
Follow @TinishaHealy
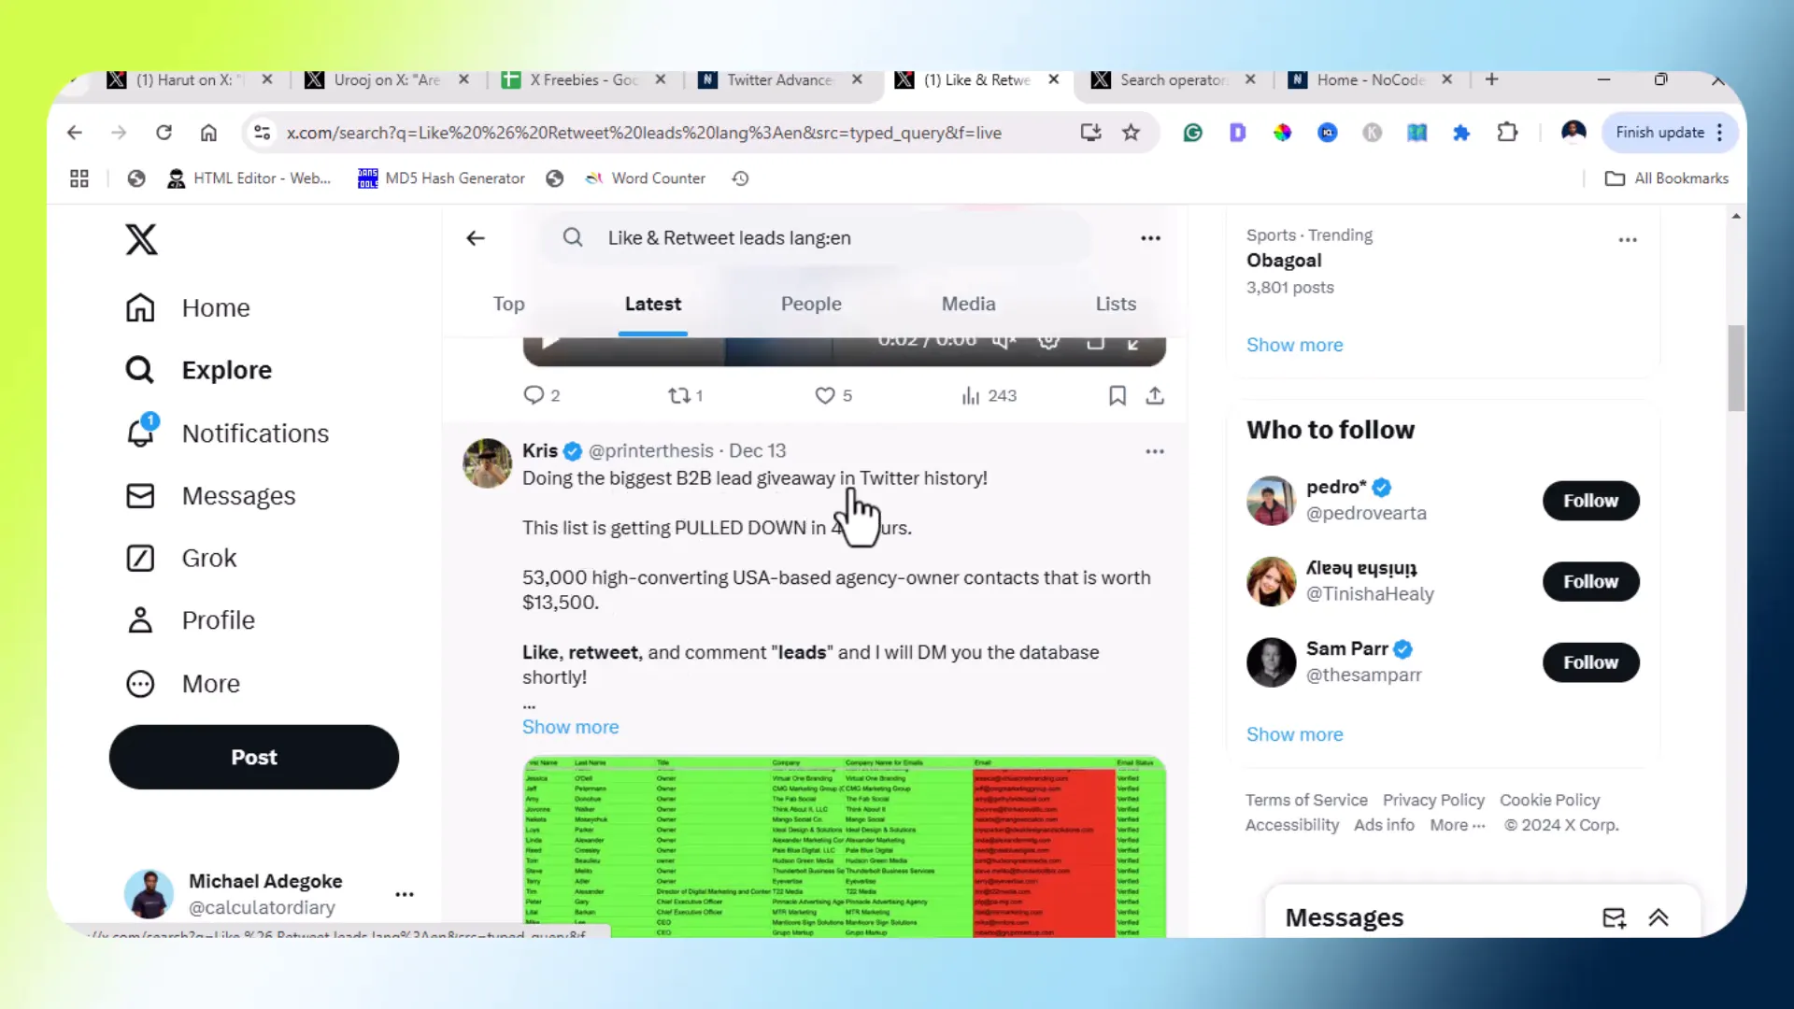click(1590, 581)
